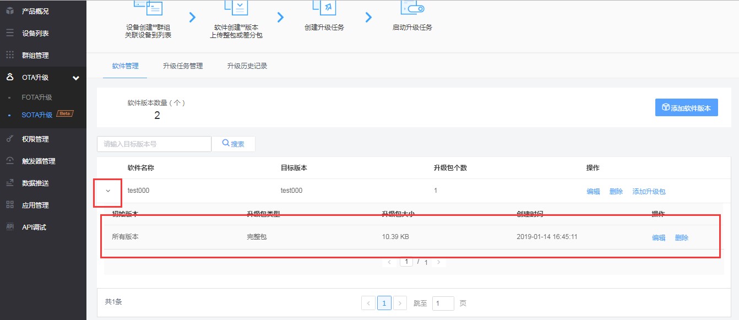Click 编辑 for software test000
Image resolution: width=739 pixels, height=320 pixels.
[x=593, y=192]
